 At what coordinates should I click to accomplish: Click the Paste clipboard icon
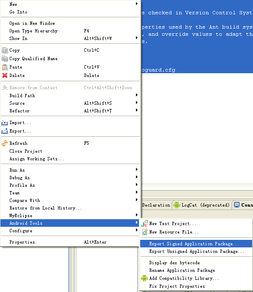[x=5, y=67]
